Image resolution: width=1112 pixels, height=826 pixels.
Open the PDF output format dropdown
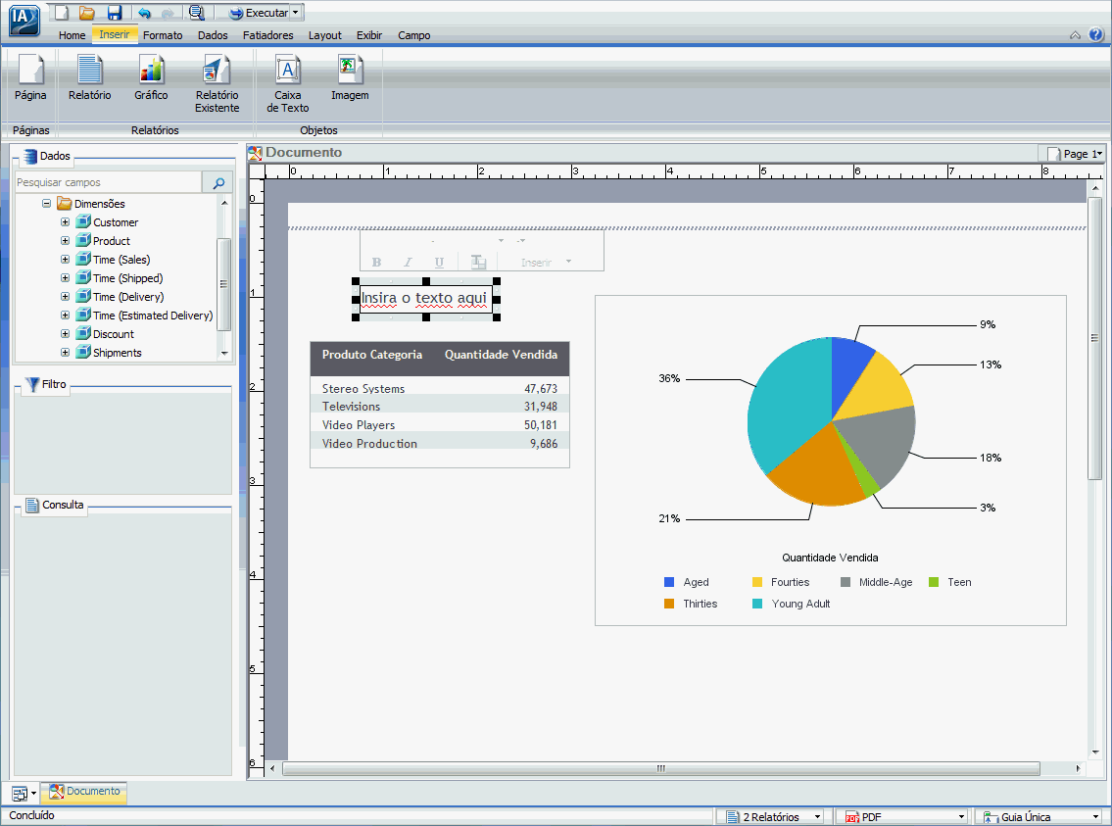click(x=962, y=817)
